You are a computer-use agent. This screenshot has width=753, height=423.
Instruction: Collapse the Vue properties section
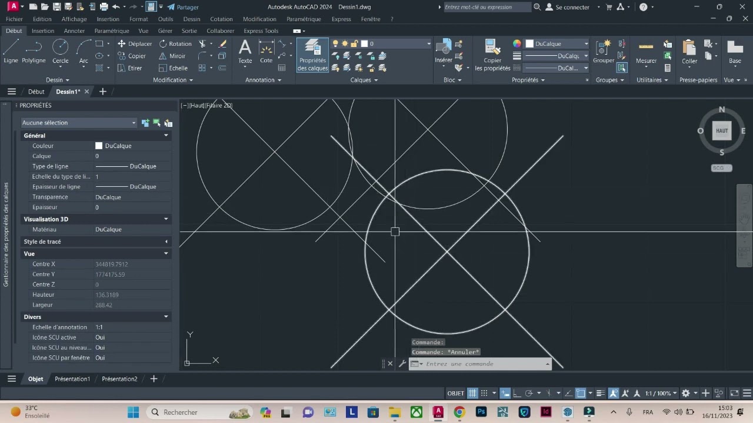(x=166, y=254)
